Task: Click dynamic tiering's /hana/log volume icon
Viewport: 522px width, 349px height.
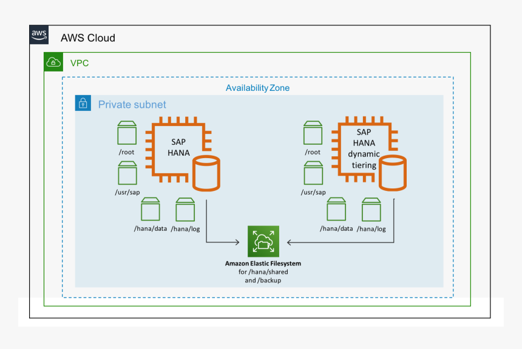Action: click(x=371, y=210)
